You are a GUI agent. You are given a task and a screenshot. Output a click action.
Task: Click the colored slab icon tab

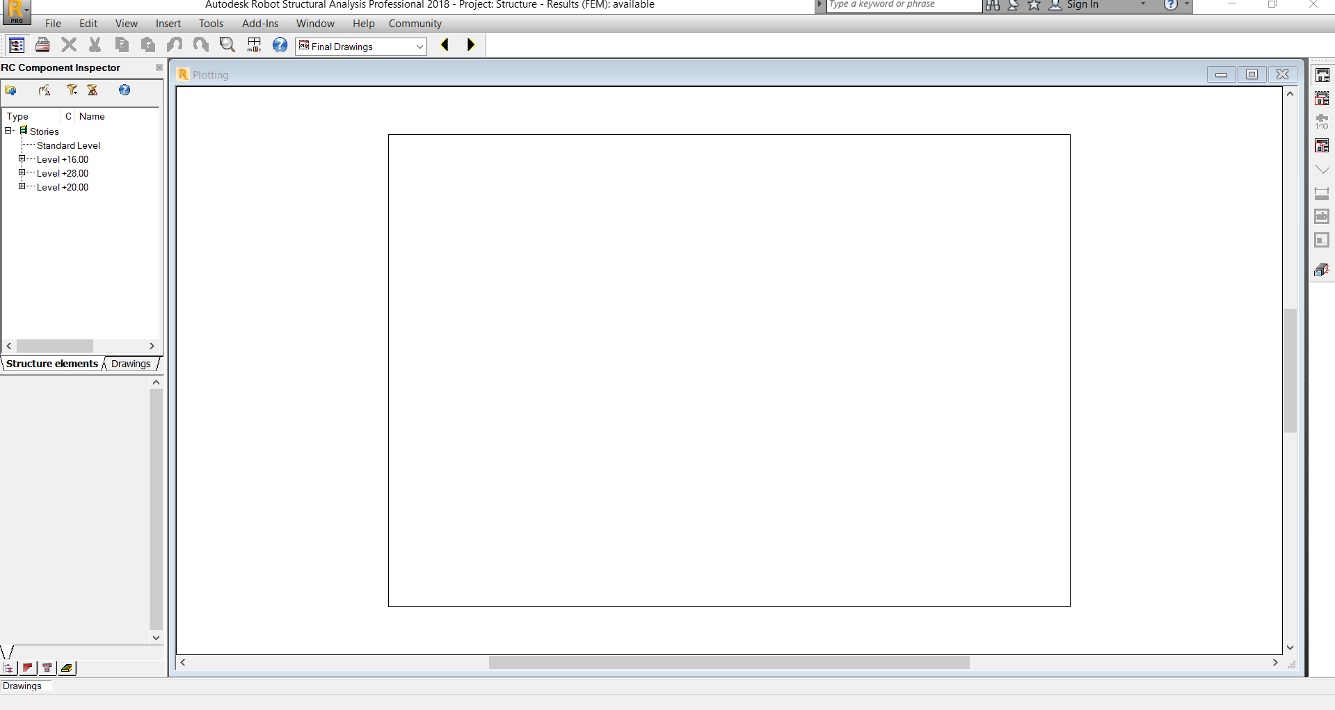[67, 668]
